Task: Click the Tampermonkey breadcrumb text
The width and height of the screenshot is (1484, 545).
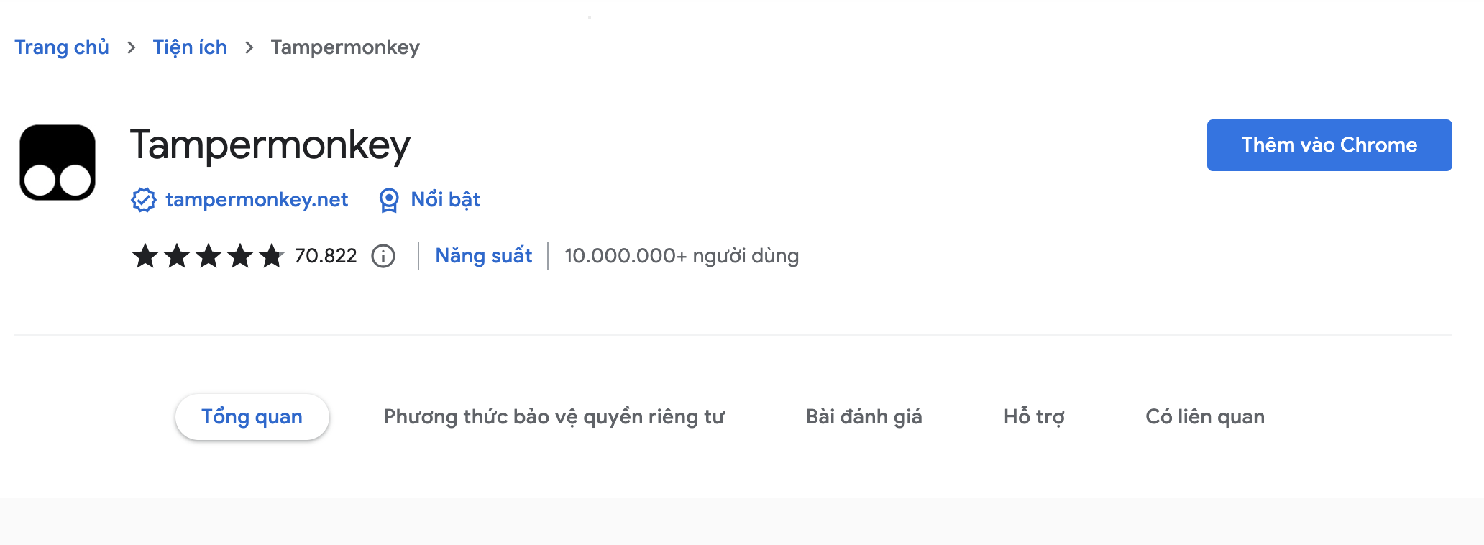Action: [345, 47]
